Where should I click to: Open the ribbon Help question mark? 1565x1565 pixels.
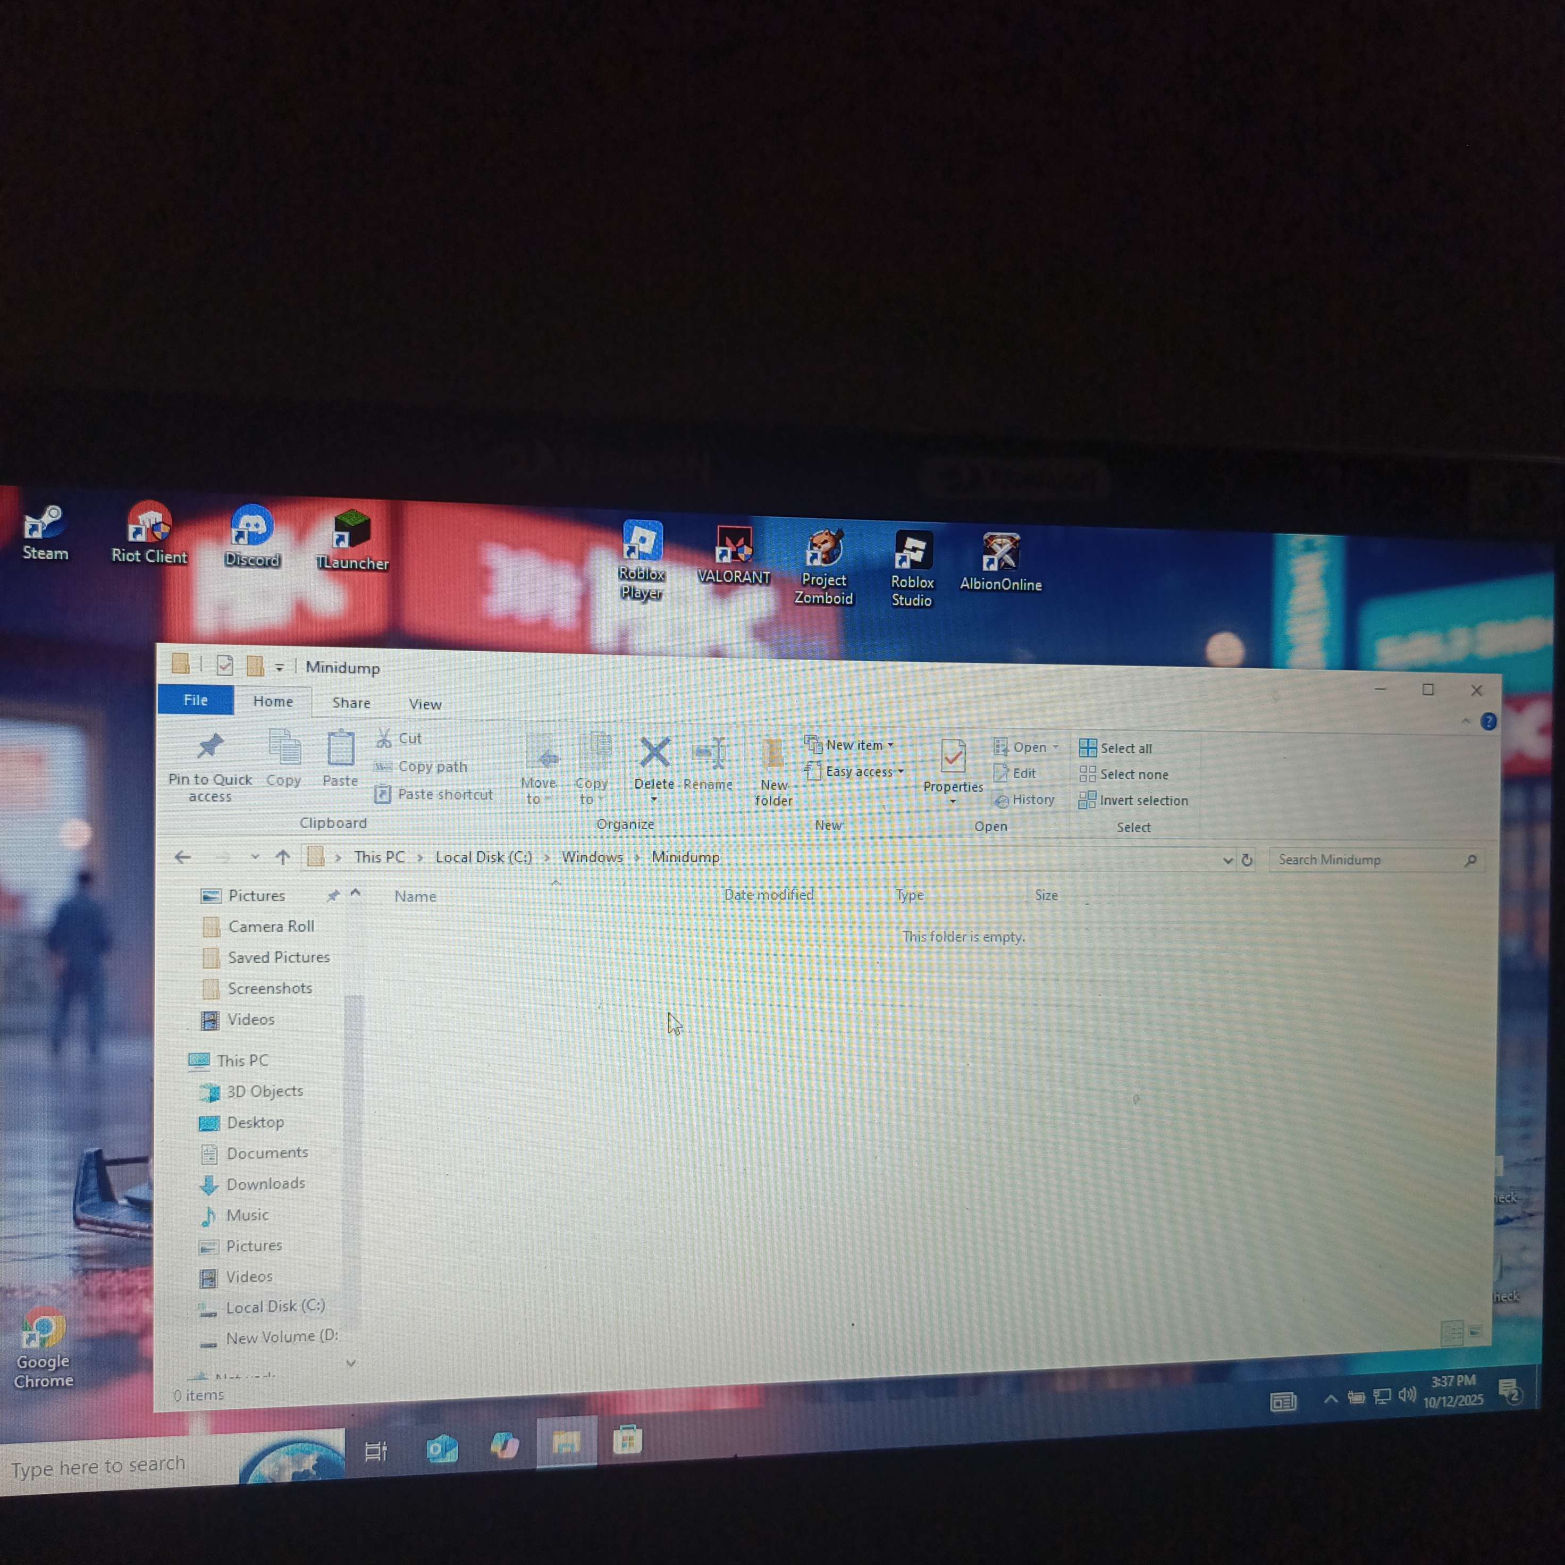(x=1488, y=721)
